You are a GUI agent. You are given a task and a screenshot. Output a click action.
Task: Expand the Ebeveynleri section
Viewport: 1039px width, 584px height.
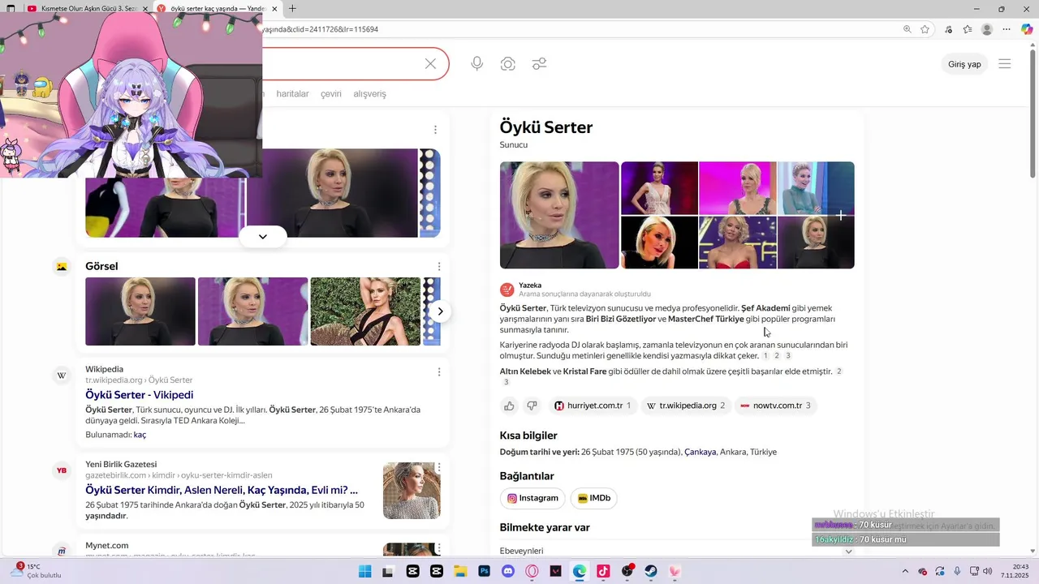pyautogui.click(x=848, y=552)
